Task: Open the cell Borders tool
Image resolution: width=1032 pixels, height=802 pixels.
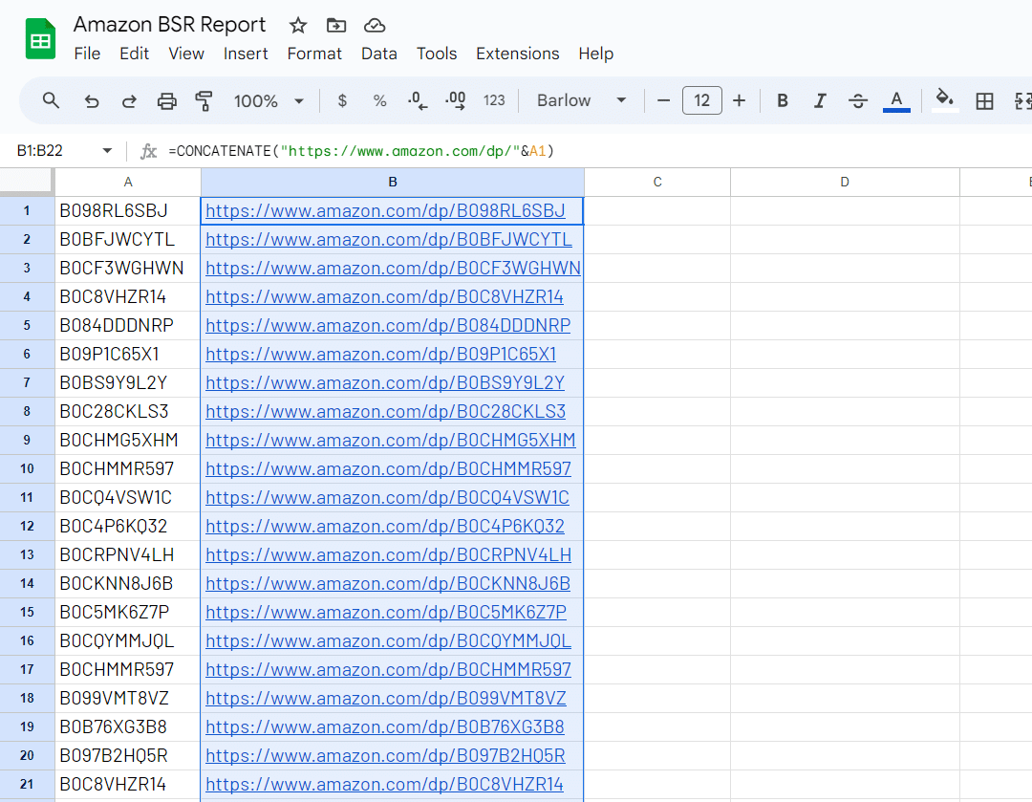Action: click(x=984, y=100)
